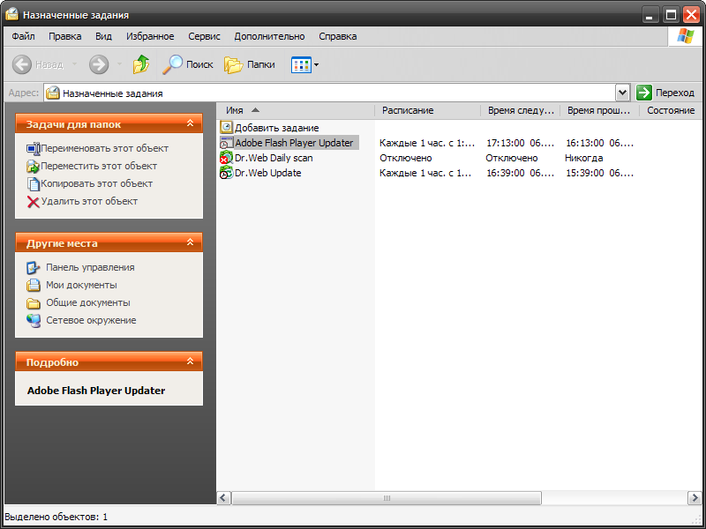Select the Dr.Web Update task icon

[x=227, y=173]
